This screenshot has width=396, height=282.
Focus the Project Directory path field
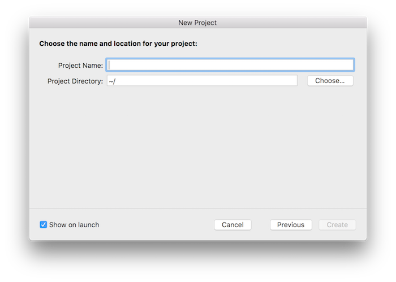point(201,81)
